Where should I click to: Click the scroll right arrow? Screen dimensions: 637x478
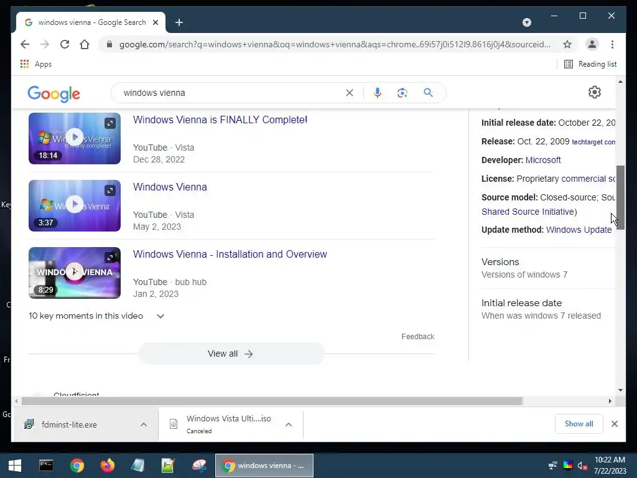610,401
